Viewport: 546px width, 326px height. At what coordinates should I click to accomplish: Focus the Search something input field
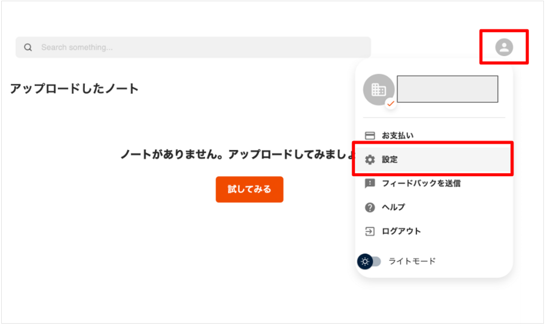[193, 47]
